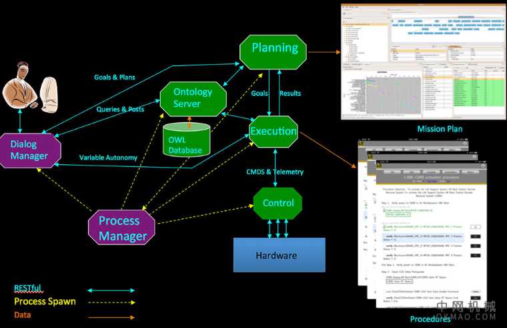
Task: Click the orange Data legend label
Action: point(23,315)
